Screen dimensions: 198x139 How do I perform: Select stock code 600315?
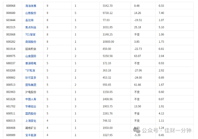coord(11,121)
